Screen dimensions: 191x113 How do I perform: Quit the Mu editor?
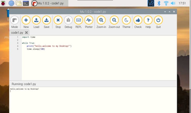(x=158, y=20)
